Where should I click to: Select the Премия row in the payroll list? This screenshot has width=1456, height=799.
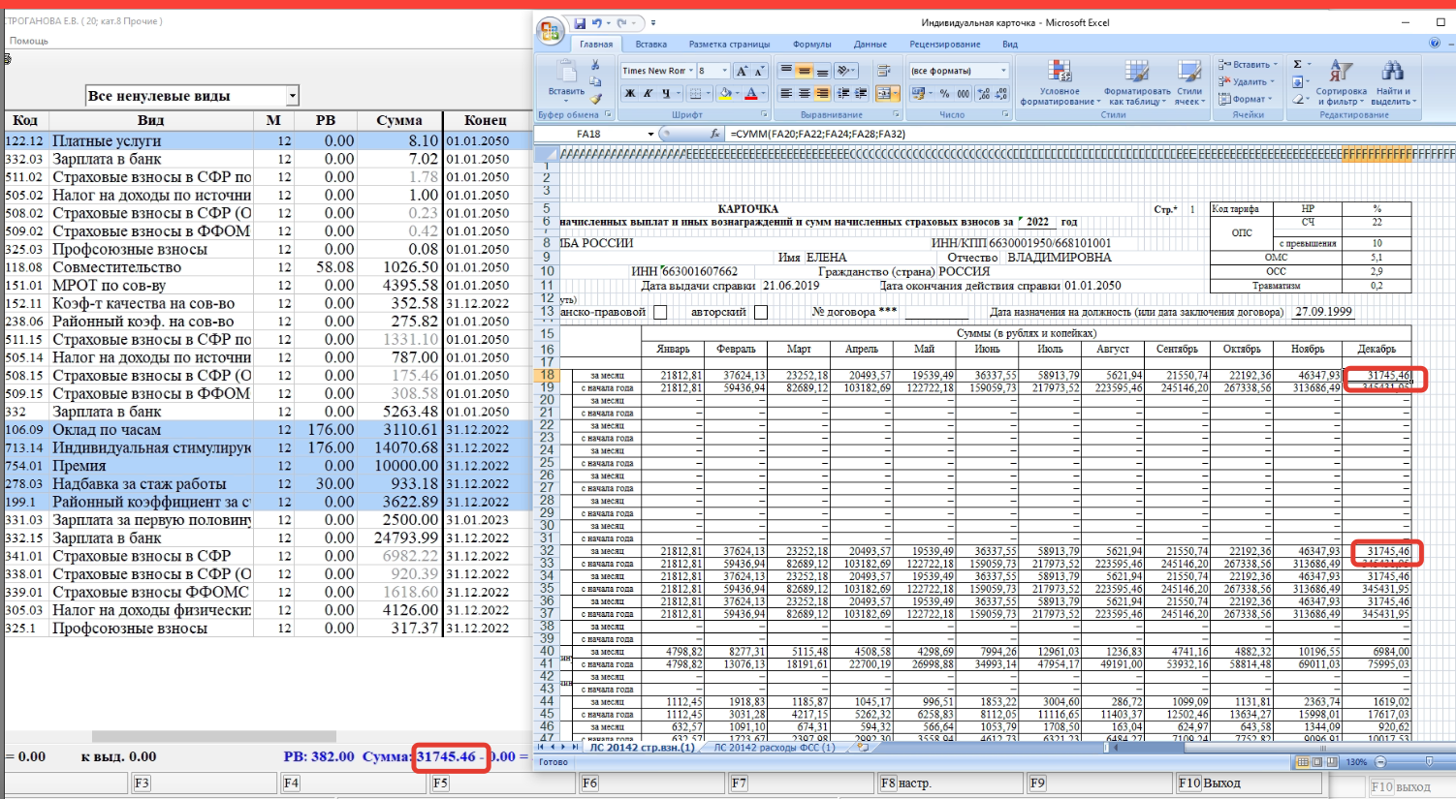[269, 466]
